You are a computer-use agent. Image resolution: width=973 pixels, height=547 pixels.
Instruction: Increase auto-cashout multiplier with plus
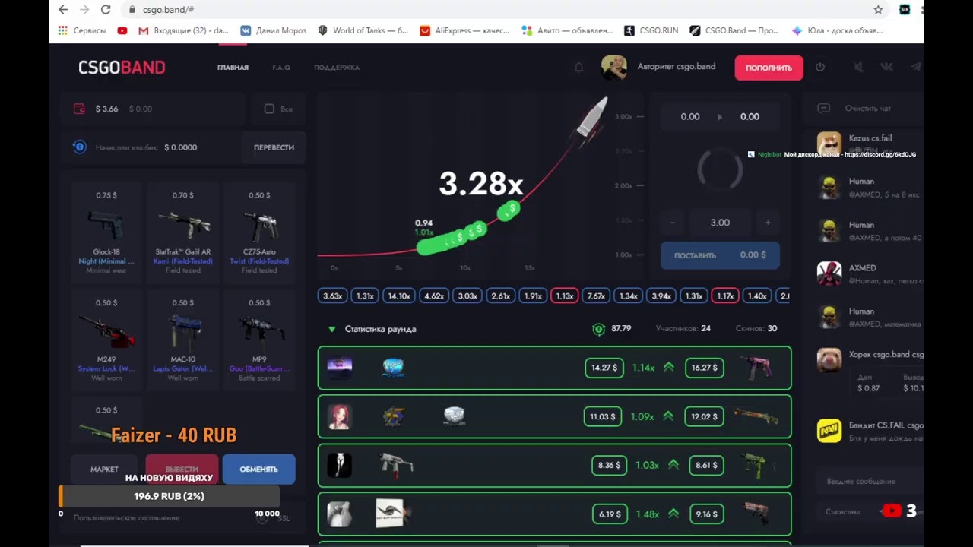pos(768,223)
